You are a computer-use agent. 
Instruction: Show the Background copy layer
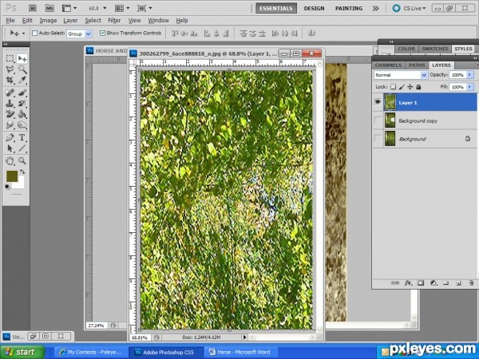coord(378,120)
